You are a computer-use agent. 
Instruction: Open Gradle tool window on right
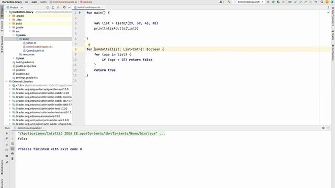pos(333,36)
